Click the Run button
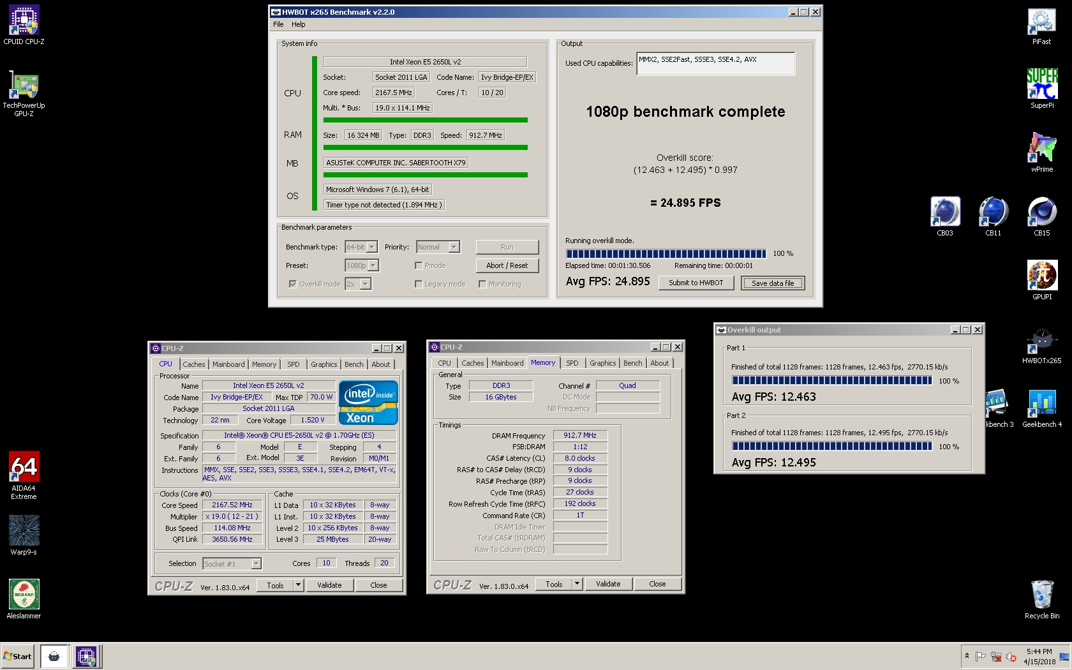Image resolution: width=1072 pixels, height=670 pixels. click(507, 247)
